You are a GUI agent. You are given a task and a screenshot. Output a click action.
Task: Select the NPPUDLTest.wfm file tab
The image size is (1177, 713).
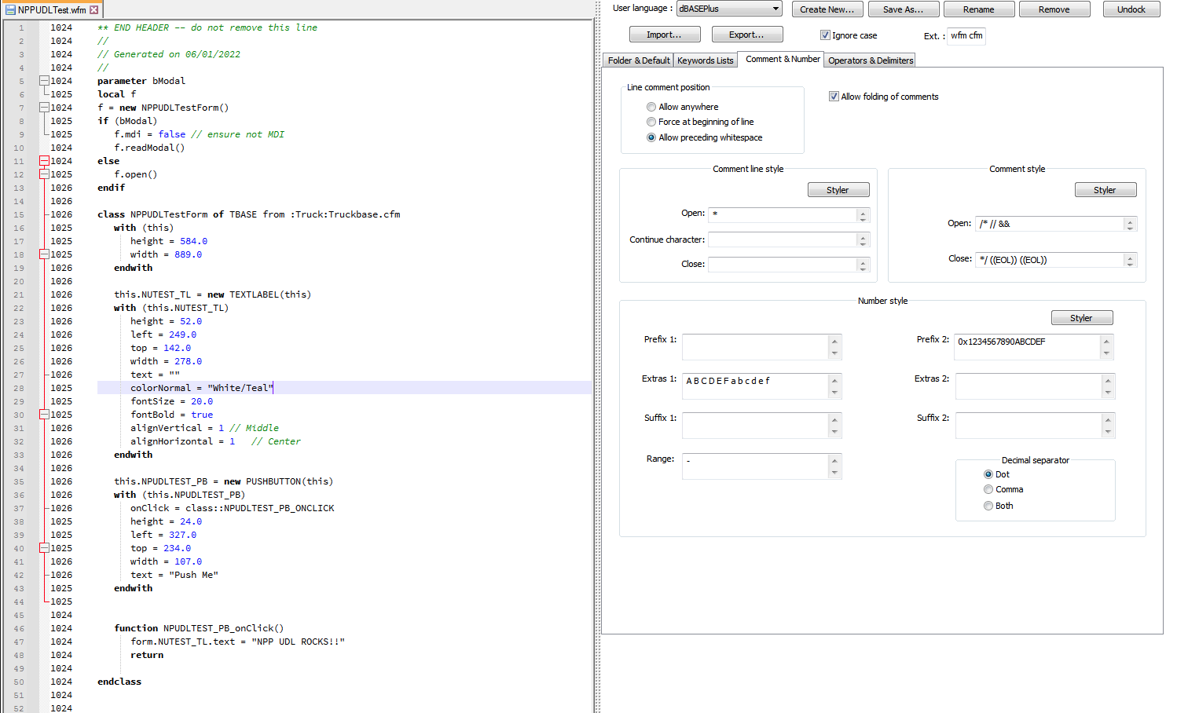click(52, 10)
